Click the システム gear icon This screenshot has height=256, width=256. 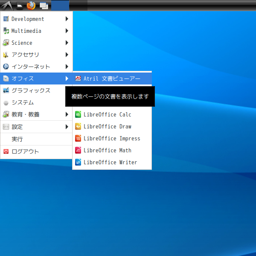pos(6,103)
